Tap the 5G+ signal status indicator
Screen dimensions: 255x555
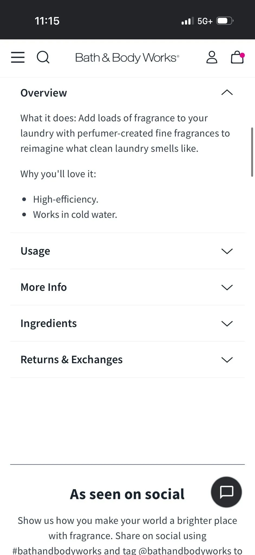205,21
